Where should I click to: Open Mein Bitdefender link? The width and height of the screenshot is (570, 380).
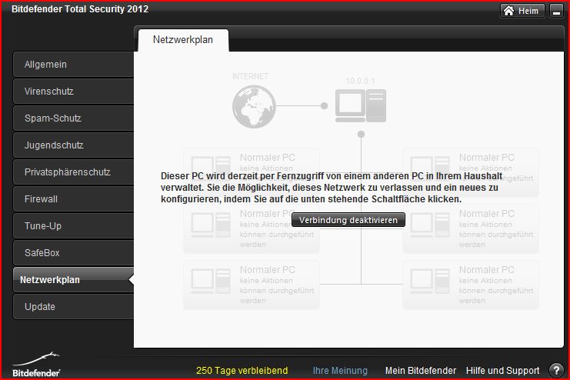click(x=421, y=371)
